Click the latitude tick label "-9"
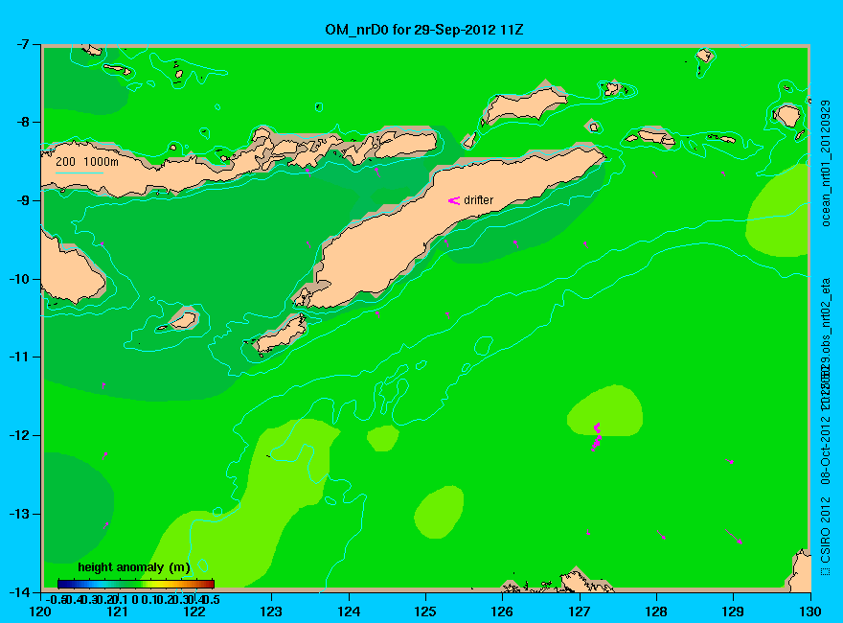The height and width of the screenshot is (623, 843). 23,200
